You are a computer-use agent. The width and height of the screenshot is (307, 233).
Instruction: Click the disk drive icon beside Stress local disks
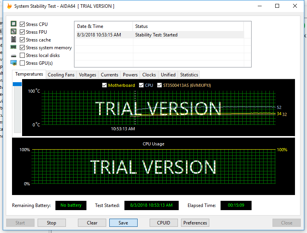click(x=14, y=56)
